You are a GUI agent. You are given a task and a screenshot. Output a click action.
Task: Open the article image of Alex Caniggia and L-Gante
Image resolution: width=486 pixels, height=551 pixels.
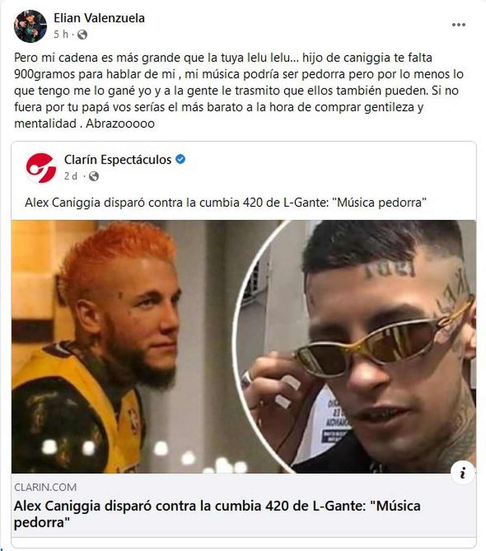pos(244,347)
